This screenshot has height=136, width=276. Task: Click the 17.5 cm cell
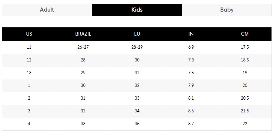pyautogui.click(x=245, y=48)
